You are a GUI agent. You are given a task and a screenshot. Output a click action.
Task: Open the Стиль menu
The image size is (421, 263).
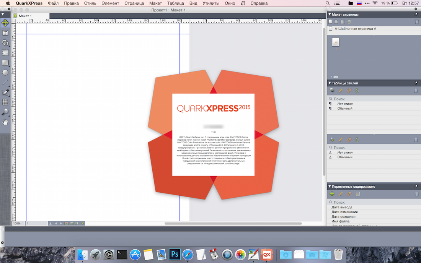coord(90,3)
